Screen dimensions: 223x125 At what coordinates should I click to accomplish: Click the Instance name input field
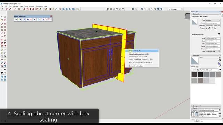tap(213, 23)
